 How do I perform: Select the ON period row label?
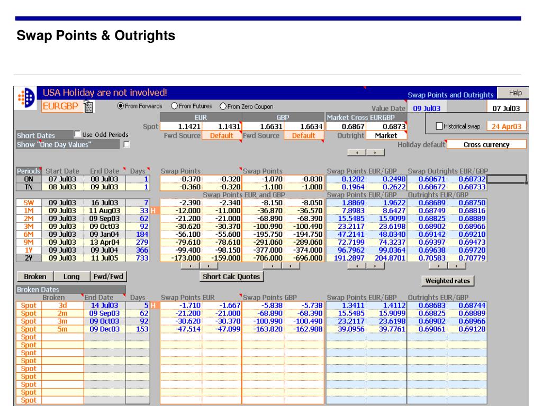29,179
